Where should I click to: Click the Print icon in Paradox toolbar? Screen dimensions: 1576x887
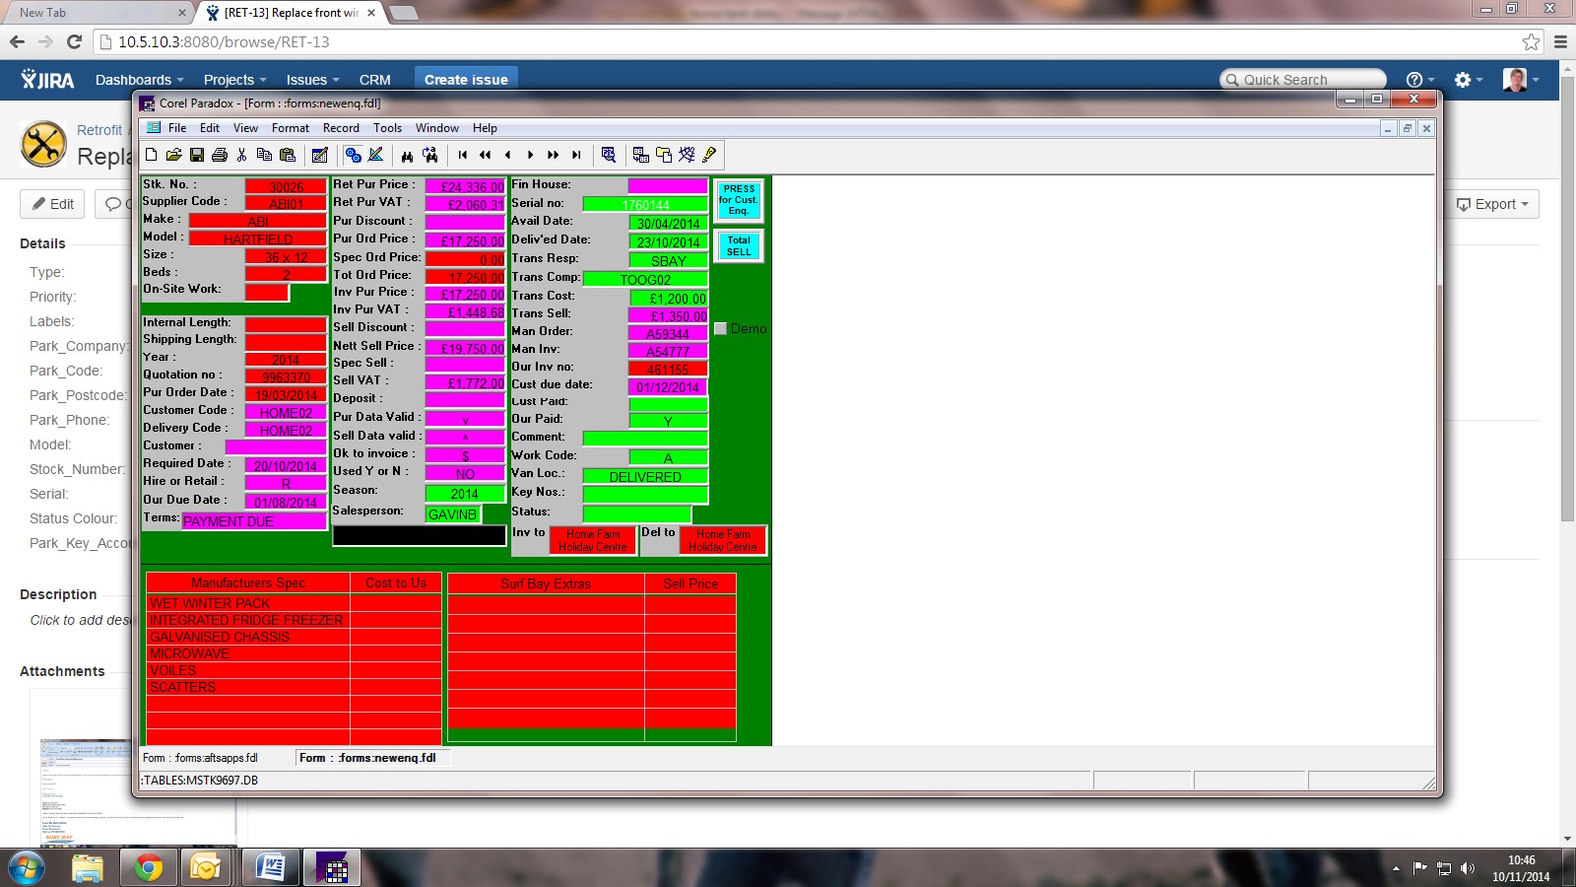[x=220, y=155]
